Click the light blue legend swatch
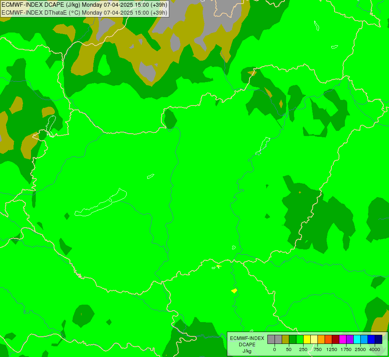The width and height of the screenshot is (389, 357). (364, 339)
